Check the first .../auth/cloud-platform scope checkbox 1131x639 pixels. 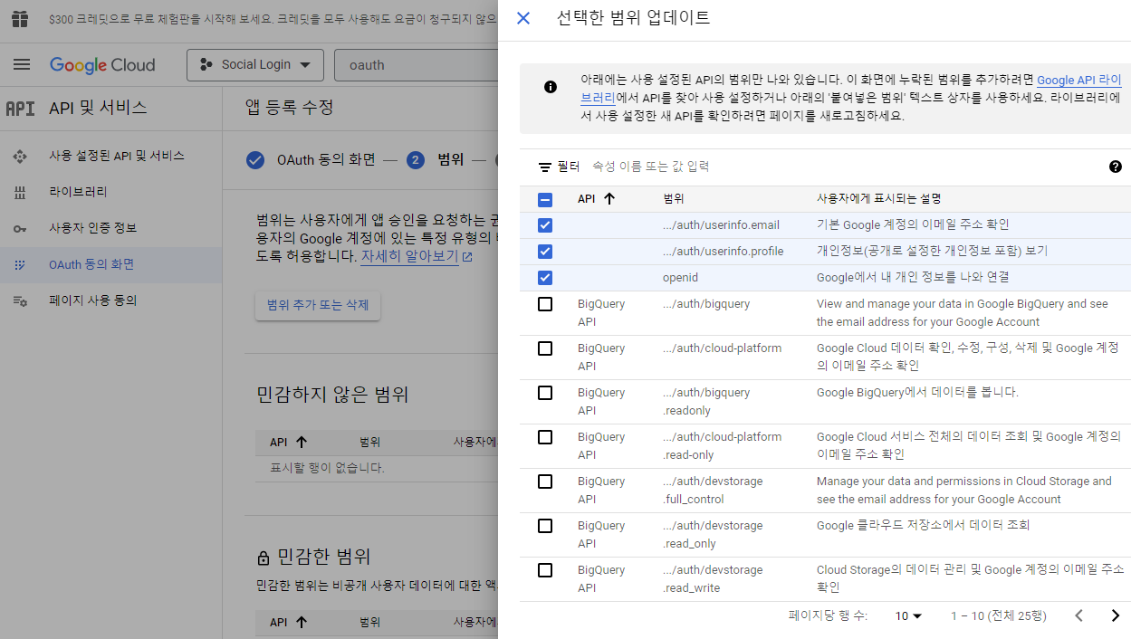click(545, 348)
